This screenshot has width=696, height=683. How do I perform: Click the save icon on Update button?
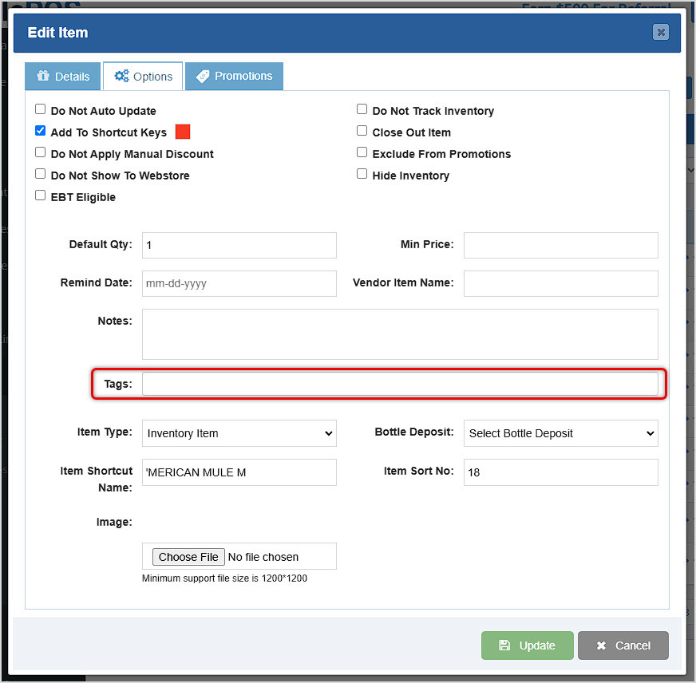coord(504,645)
